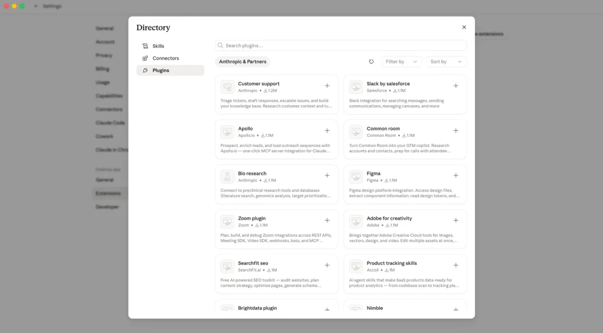Click the Customer support plugin thumbnail icon
This screenshot has width=603, height=333.
(x=227, y=87)
